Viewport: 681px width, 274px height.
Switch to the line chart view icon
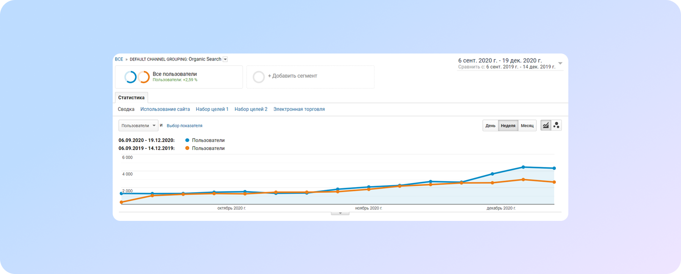pos(546,125)
